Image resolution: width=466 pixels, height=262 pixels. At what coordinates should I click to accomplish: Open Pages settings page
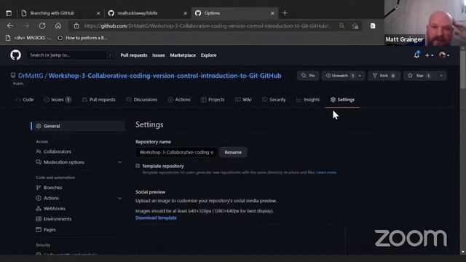click(50, 230)
